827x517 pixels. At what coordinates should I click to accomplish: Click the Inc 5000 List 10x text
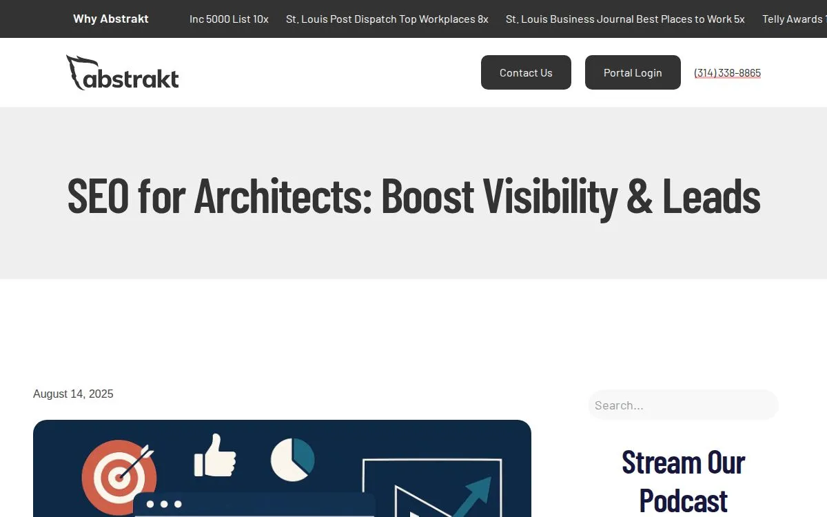229,19
